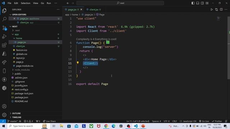Click the errors and warnings status indicator
Image resolution: width=230 pixels, height=129 pixels.
(x=28, y=121)
